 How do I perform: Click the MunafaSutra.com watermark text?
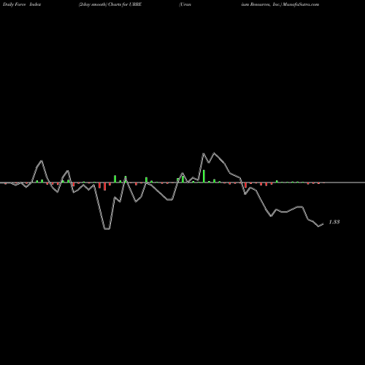tap(301, 4)
